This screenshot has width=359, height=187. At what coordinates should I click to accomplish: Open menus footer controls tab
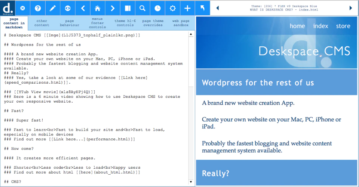(97, 23)
